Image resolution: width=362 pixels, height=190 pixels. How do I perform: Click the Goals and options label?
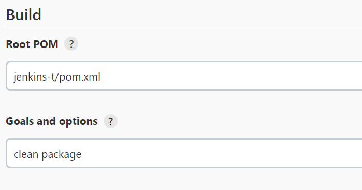tap(52, 121)
